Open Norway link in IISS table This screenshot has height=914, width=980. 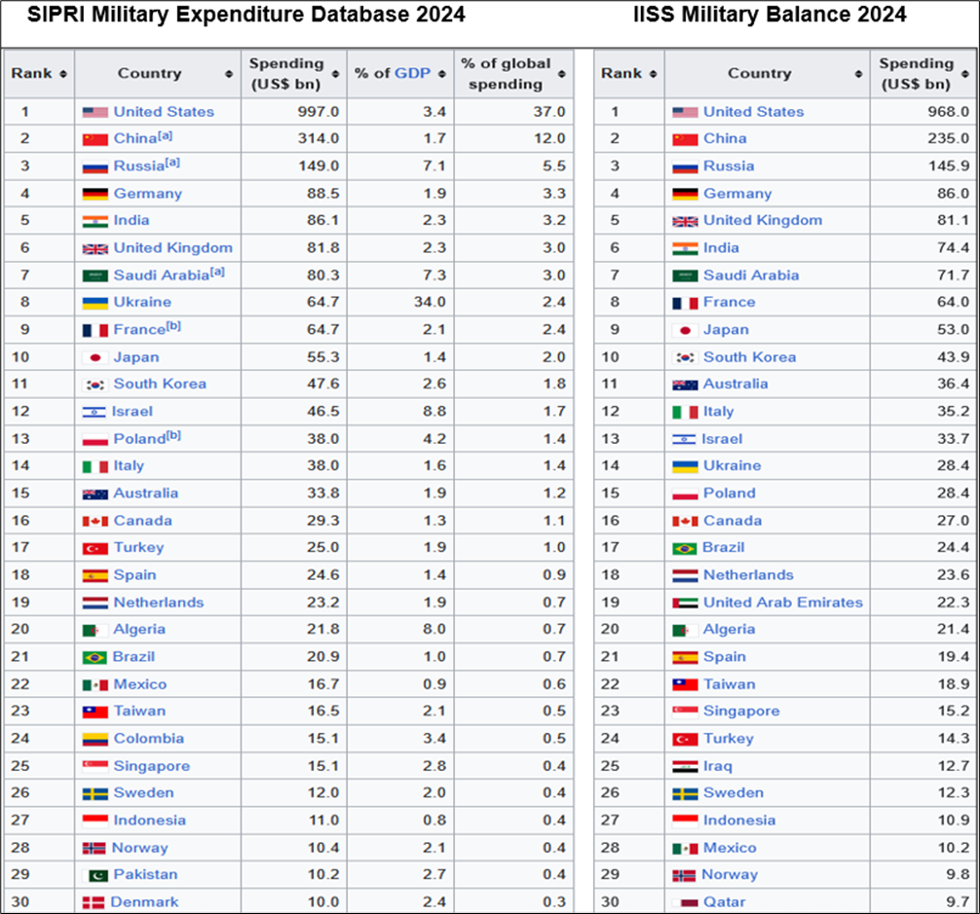[x=730, y=875]
